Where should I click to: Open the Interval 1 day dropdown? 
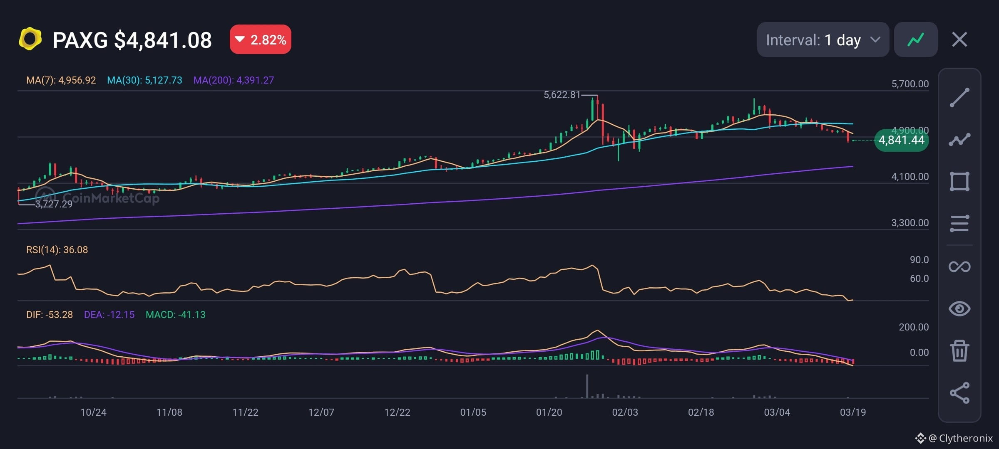(x=823, y=40)
